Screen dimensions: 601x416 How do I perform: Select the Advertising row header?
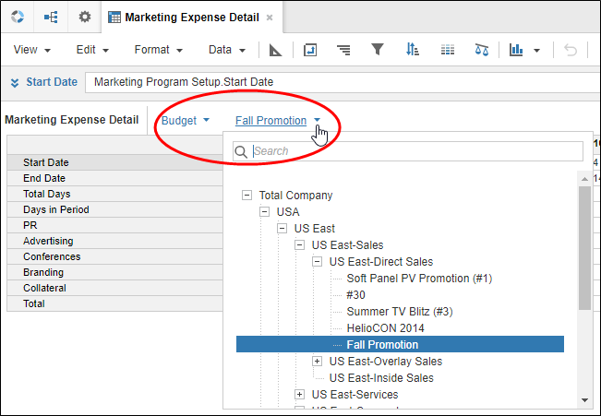point(115,241)
